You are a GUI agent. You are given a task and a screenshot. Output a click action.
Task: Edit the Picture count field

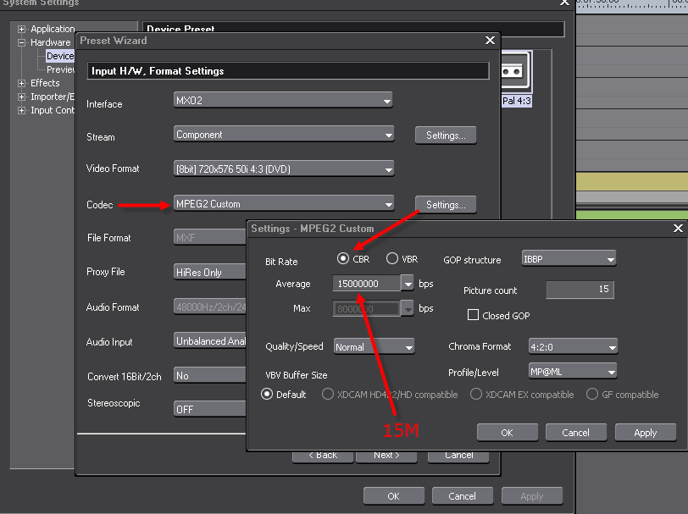tap(580, 290)
